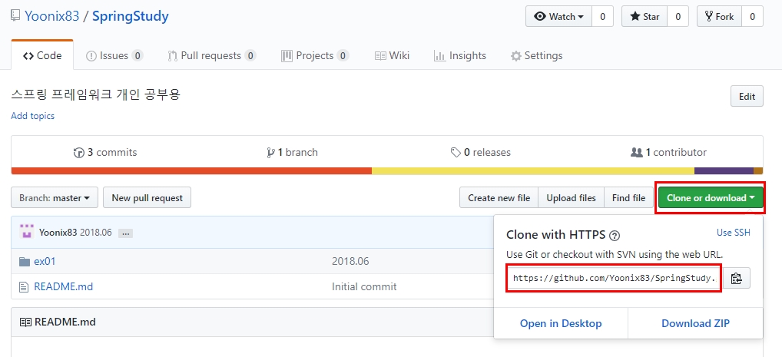The height and width of the screenshot is (357, 782).
Task: Click the README.md header title text
Action: 65,322
